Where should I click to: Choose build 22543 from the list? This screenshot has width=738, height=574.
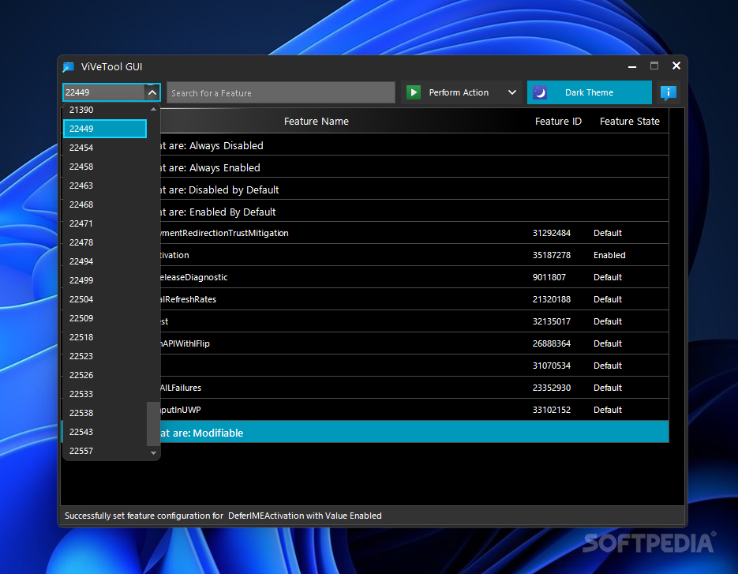click(x=105, y=432)
